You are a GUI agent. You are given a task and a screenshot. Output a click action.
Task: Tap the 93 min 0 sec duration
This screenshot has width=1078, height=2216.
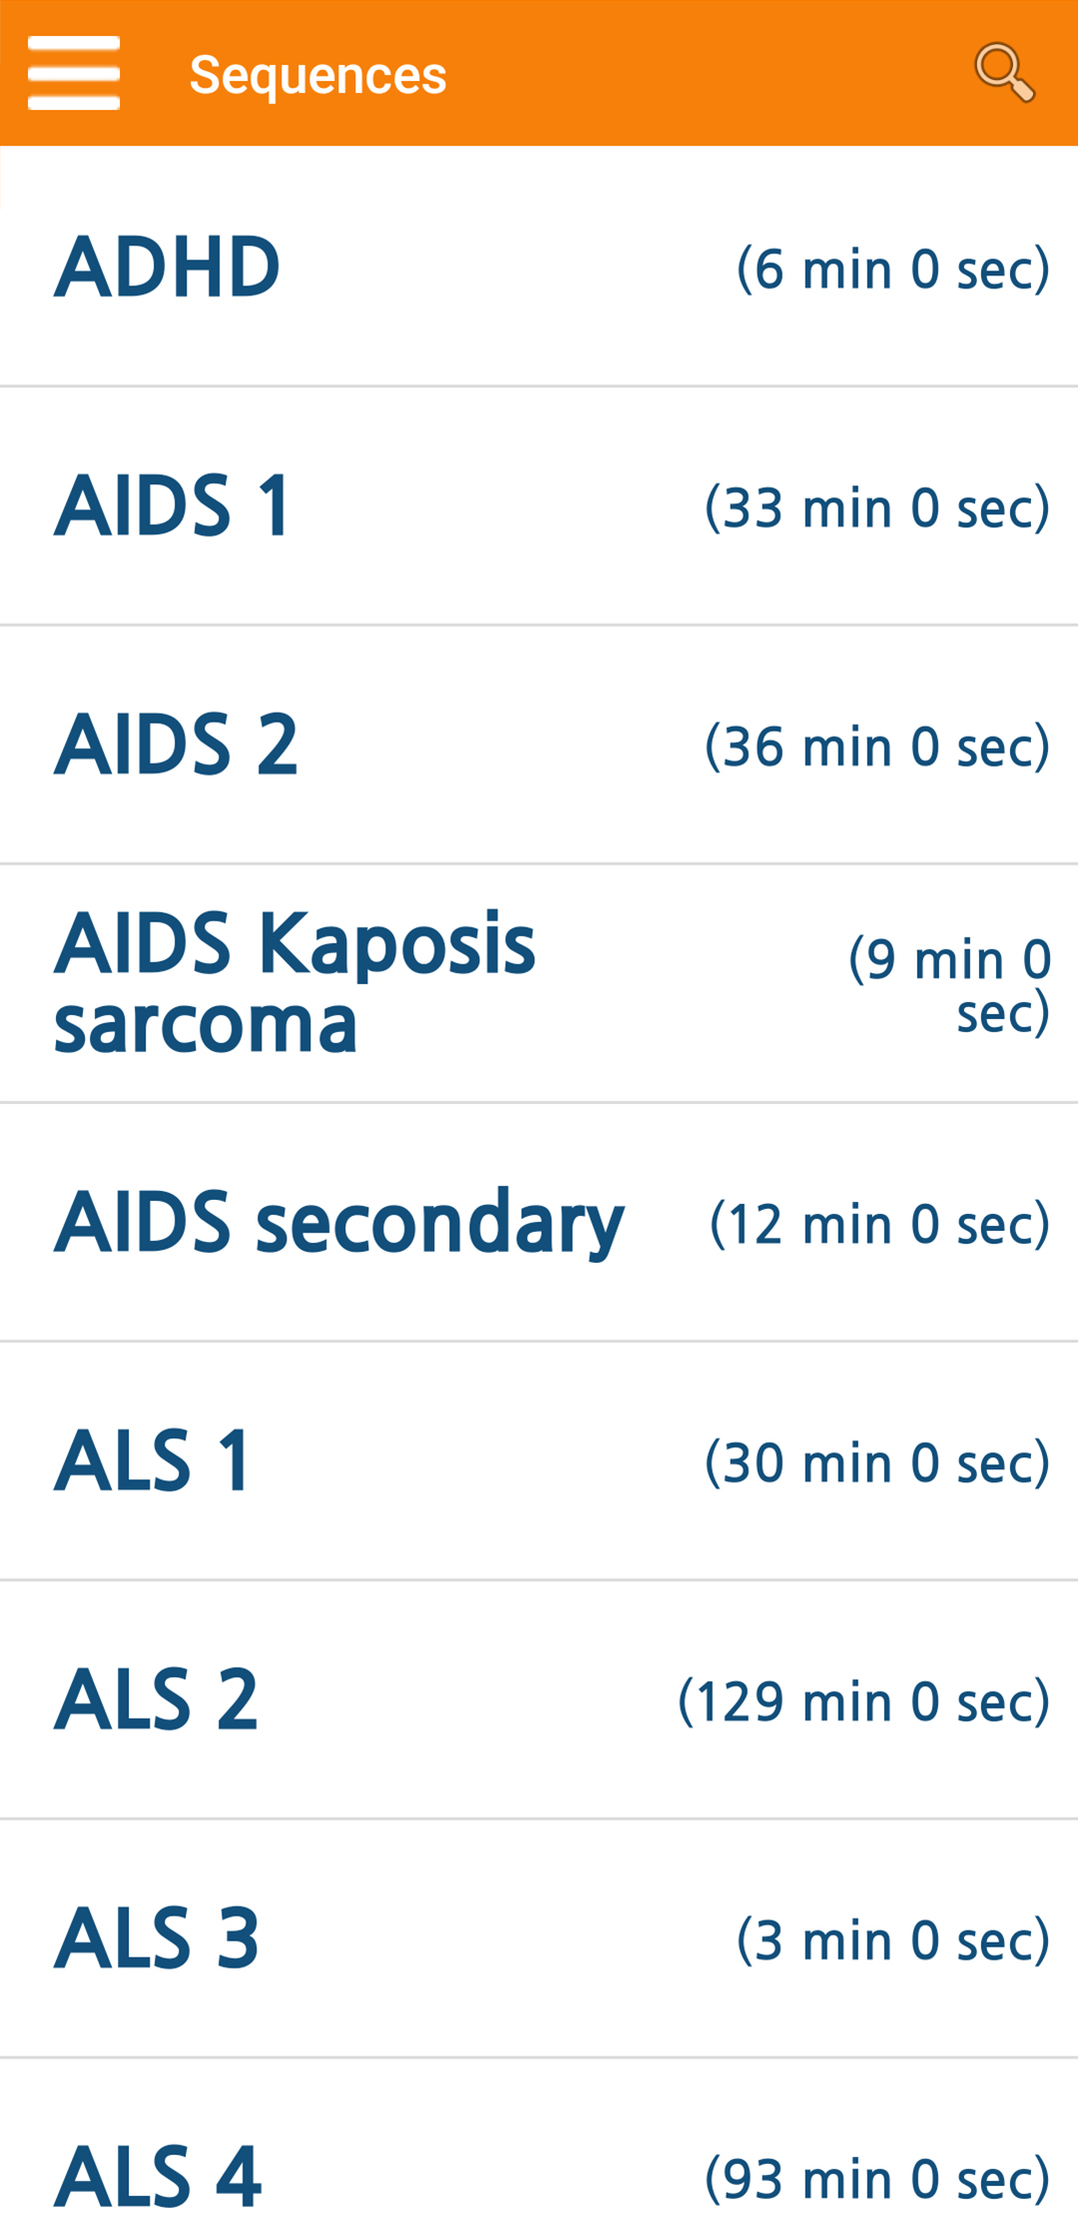click(877, 2178)
